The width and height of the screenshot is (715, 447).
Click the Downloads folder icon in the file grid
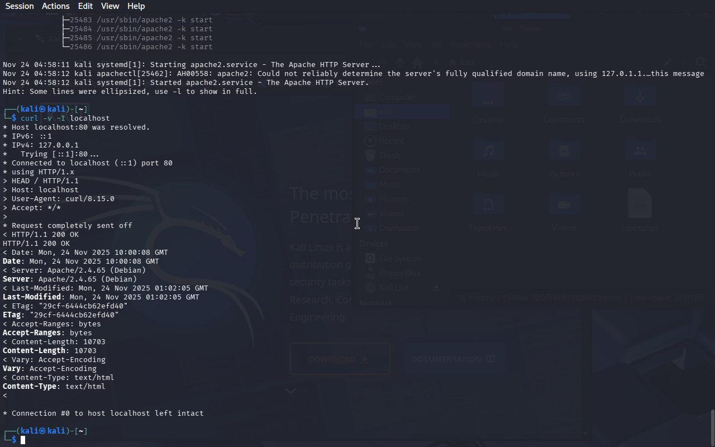click(x=640, y=97)
